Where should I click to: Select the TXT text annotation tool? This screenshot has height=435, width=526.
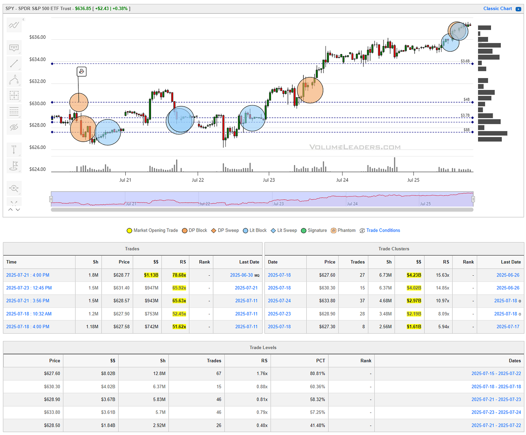[x=14, y=48]
